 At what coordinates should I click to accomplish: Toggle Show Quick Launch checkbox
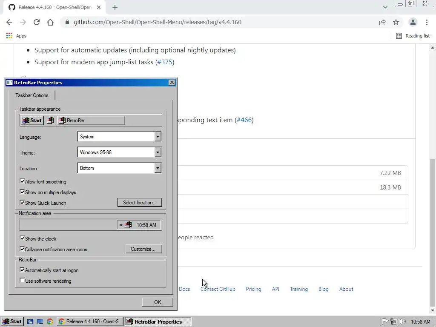point(22,203)
